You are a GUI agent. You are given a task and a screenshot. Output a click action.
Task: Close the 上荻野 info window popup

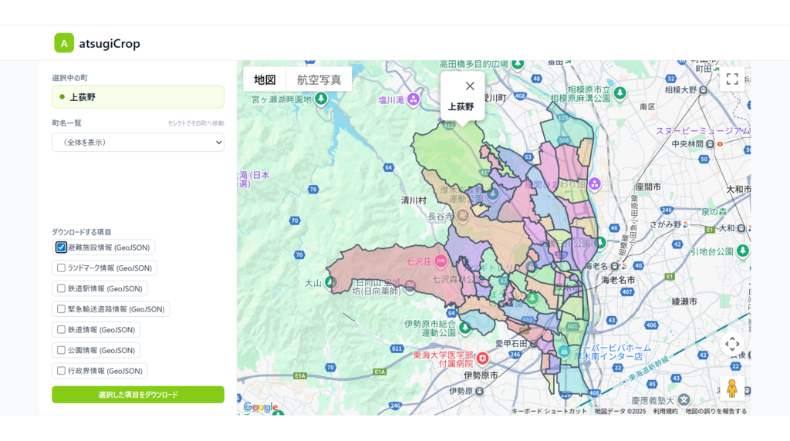point(469,86)
